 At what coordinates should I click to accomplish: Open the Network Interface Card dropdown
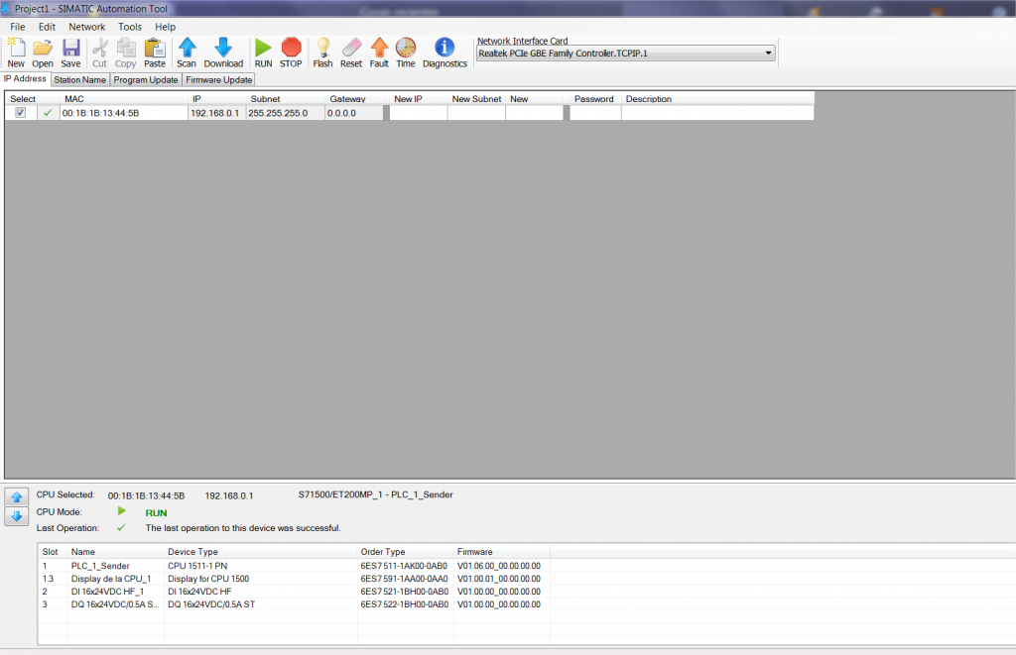[x=769, y=53]
